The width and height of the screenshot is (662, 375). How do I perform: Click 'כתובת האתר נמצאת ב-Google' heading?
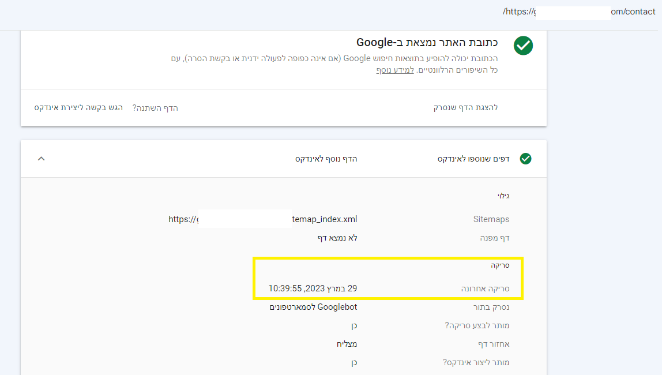[427, 42]
